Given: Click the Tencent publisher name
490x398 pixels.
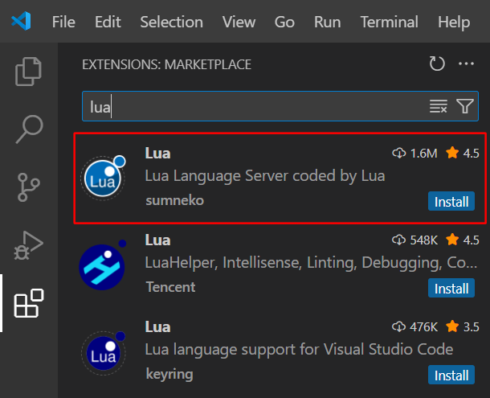Looking at the screenshot, I should 170,287.
